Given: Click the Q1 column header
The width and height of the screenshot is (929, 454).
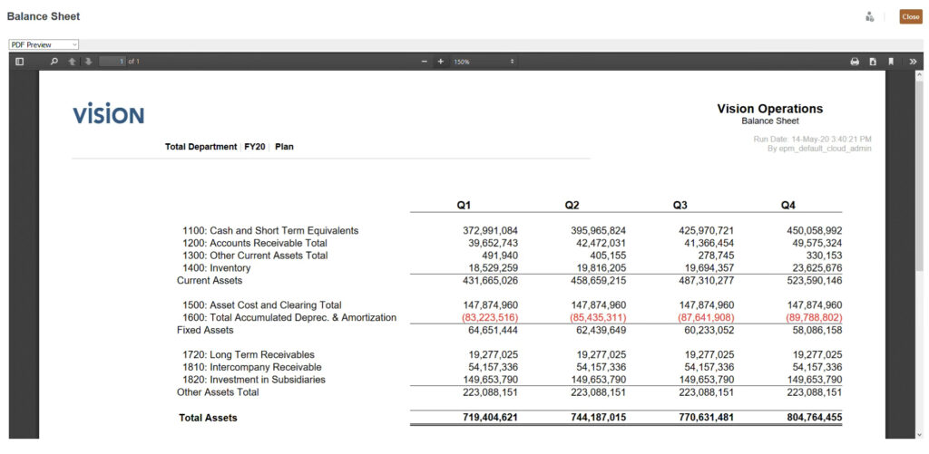Looking at the screenshot, I should click(464, 206).
